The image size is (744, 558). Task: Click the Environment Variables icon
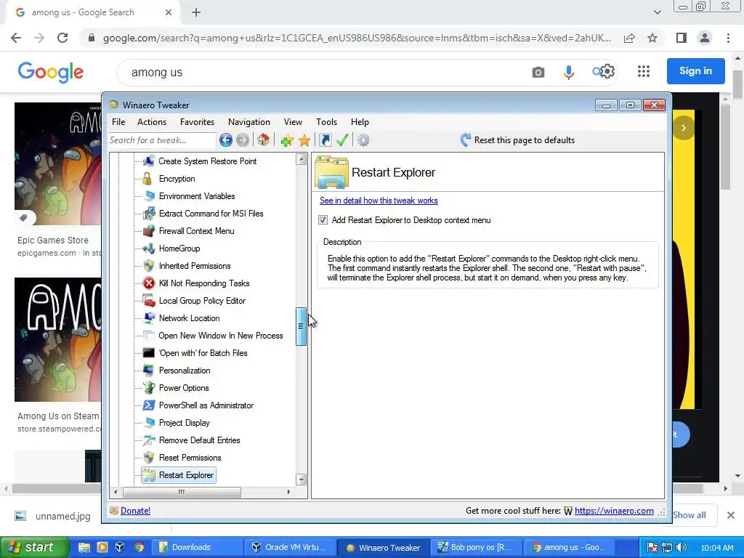(149, 196)
